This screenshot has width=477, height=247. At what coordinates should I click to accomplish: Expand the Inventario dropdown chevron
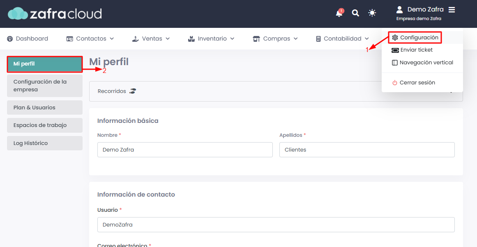(232, 39)
